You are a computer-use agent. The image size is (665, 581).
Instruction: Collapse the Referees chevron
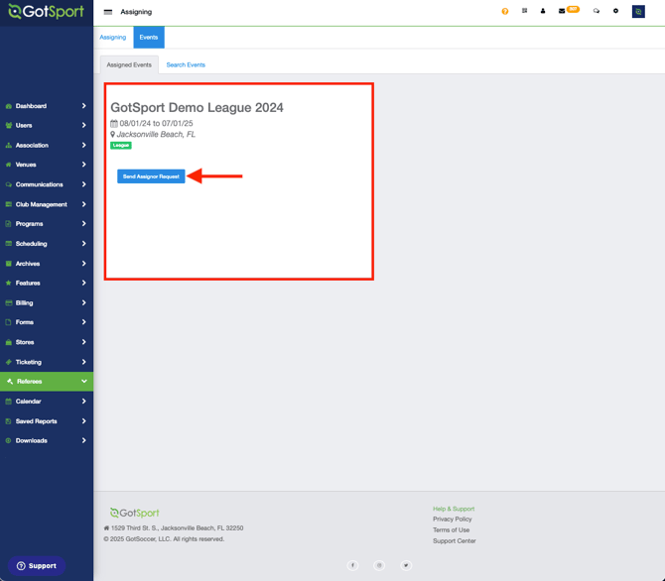pyautogui.click(x=84, y=382)
